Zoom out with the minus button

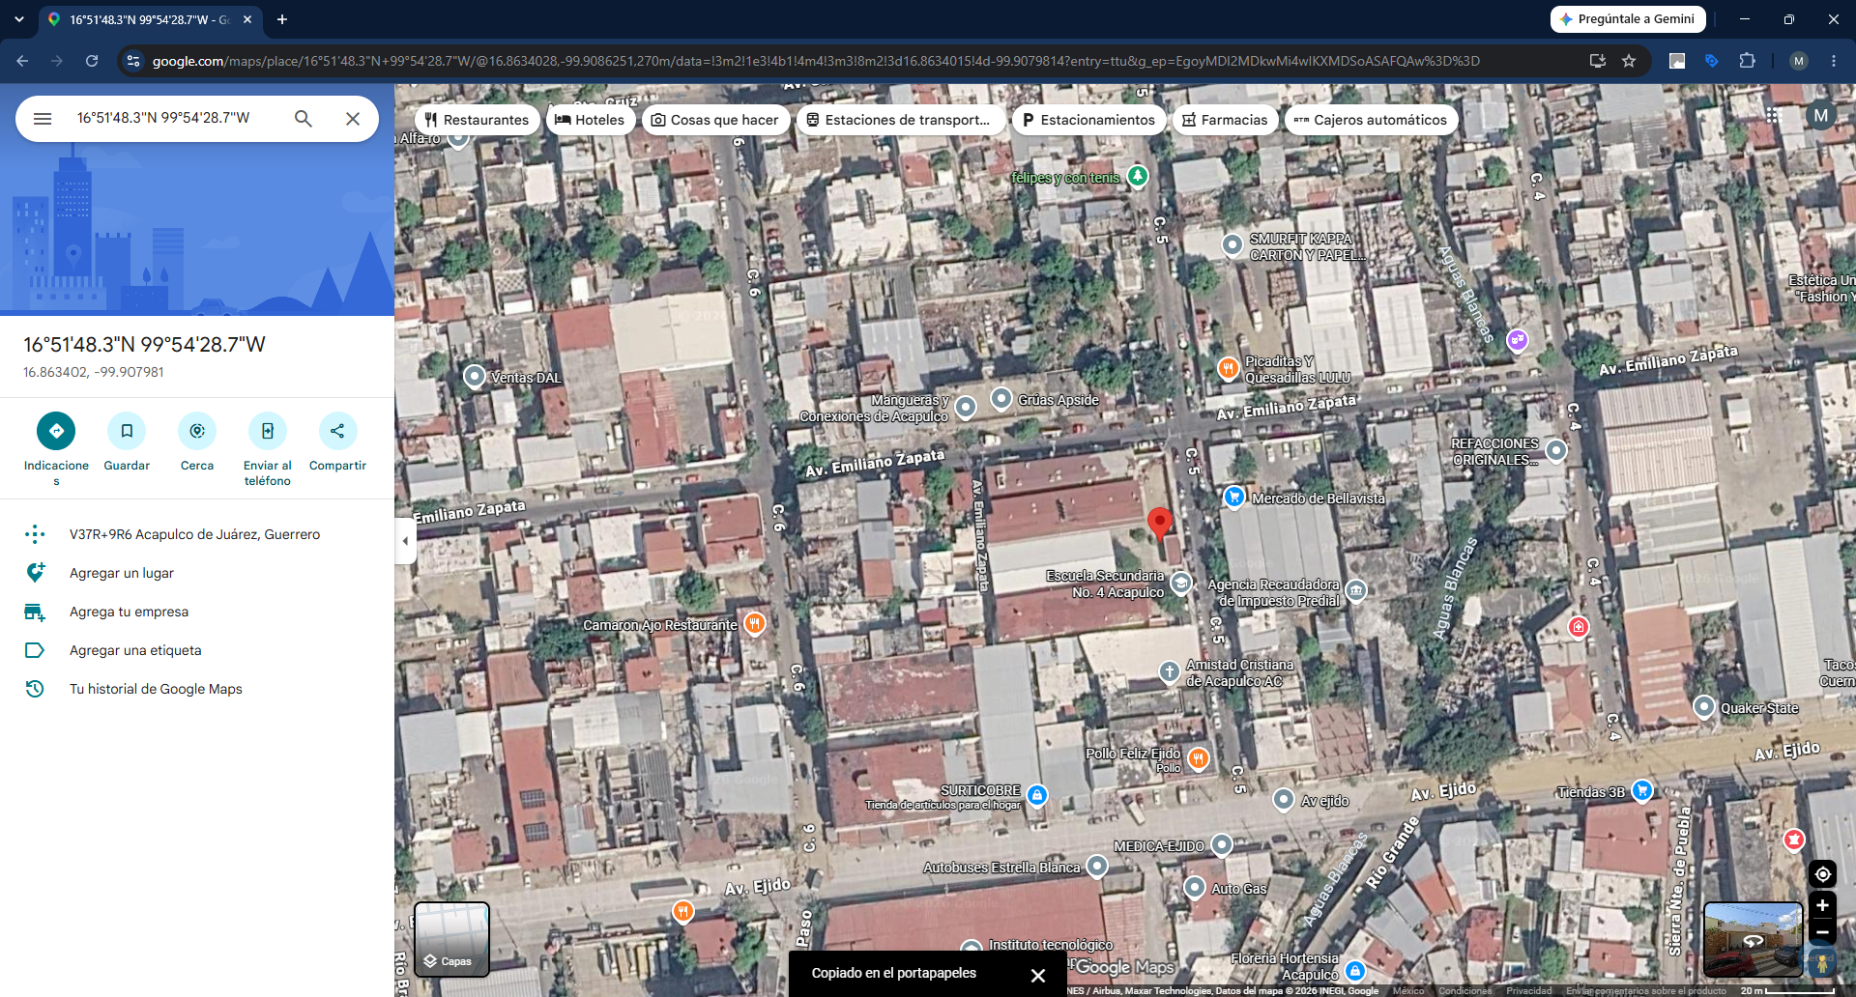[x=1822, y=933]
